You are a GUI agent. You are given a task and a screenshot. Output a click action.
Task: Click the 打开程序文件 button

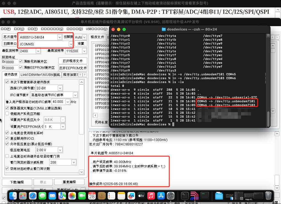point(73,61)
